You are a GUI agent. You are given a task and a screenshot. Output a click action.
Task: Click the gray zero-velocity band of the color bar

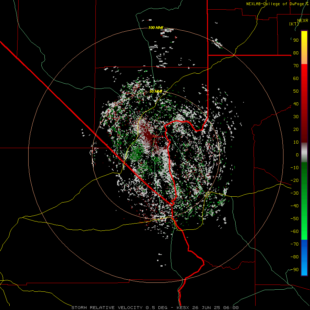point(304,153)
